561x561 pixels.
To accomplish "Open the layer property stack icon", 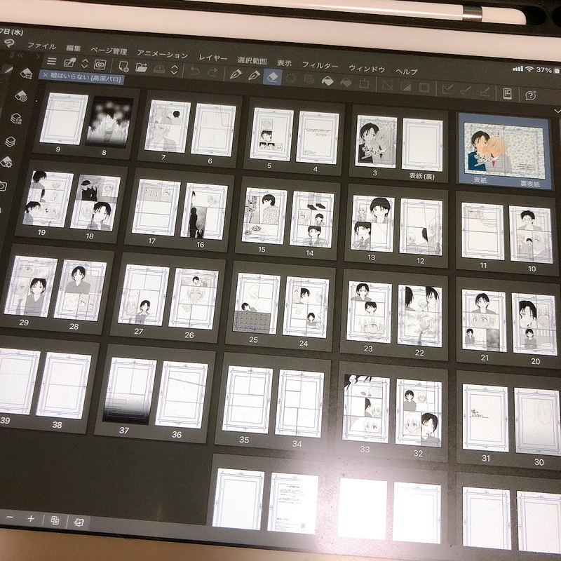I will 16,118.
